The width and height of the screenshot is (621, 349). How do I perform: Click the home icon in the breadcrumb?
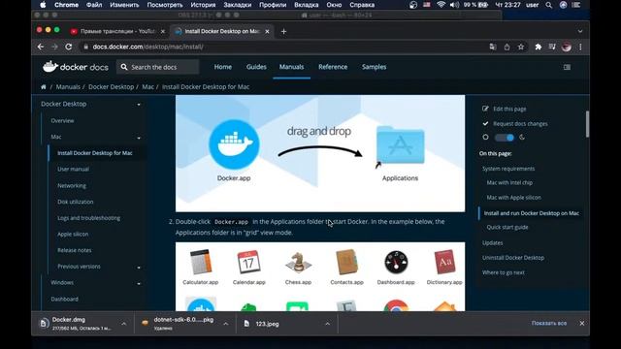point(43,87)
